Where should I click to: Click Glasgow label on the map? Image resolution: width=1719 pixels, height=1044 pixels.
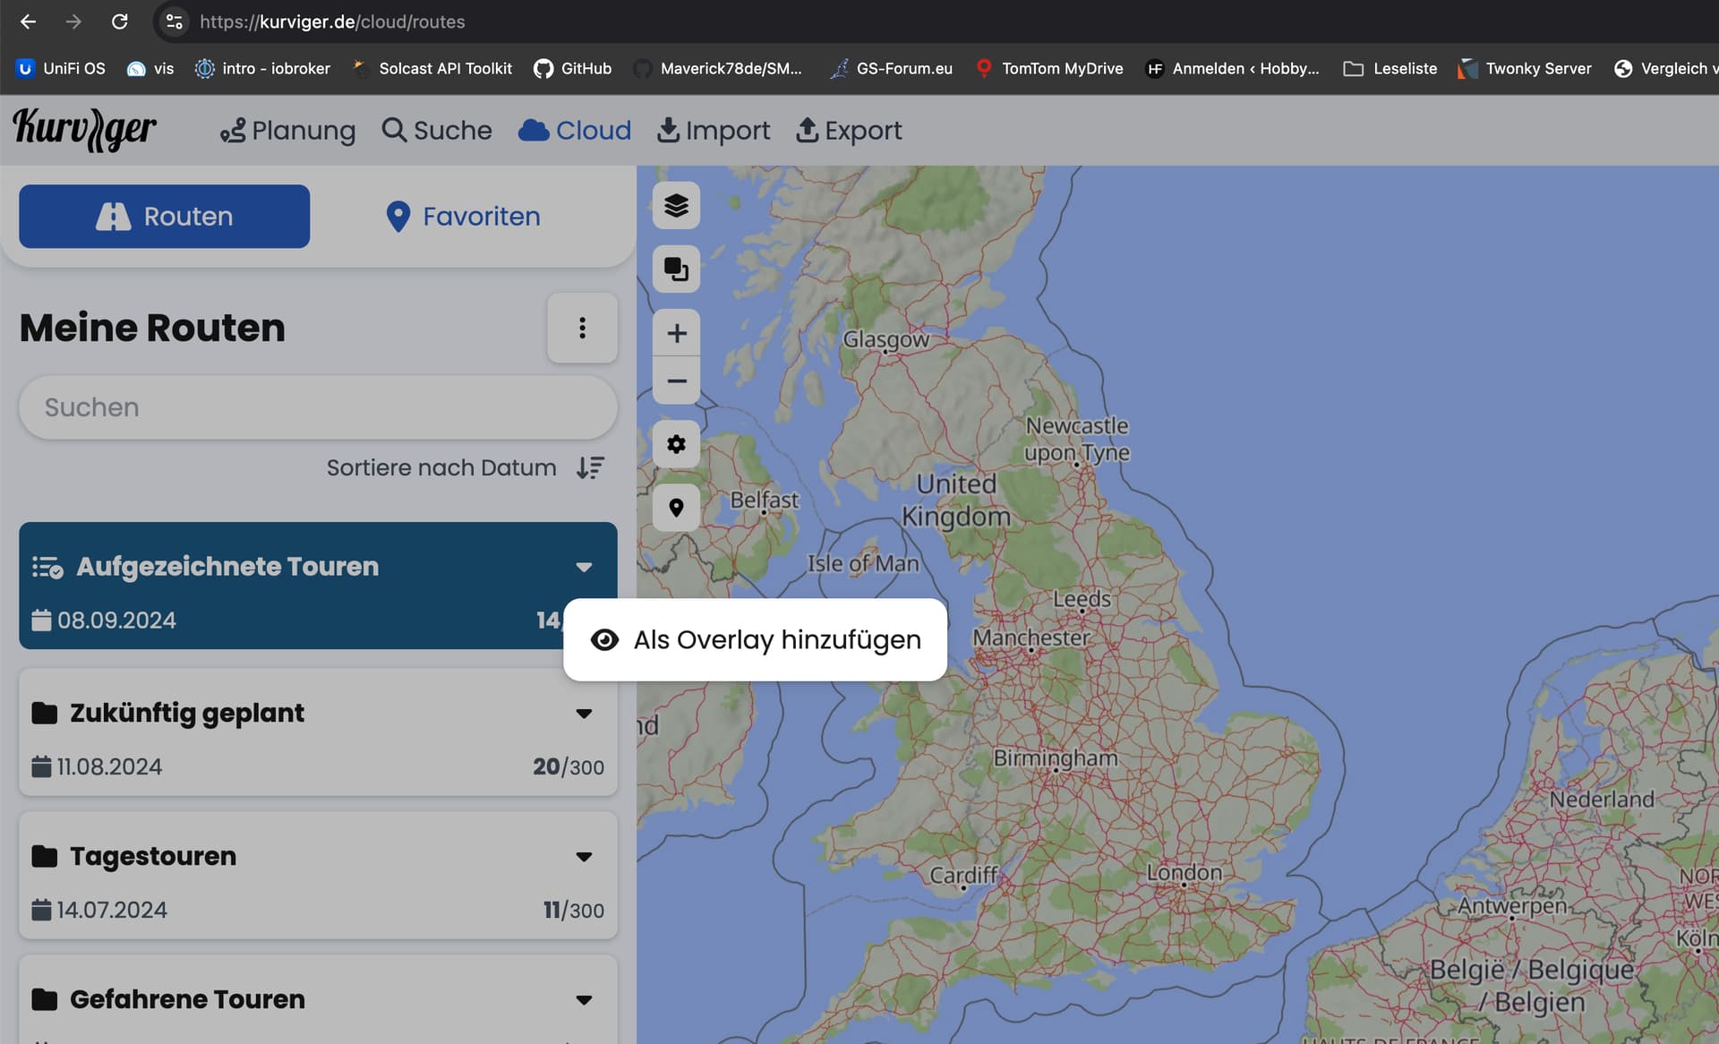[x=885, y=339]
